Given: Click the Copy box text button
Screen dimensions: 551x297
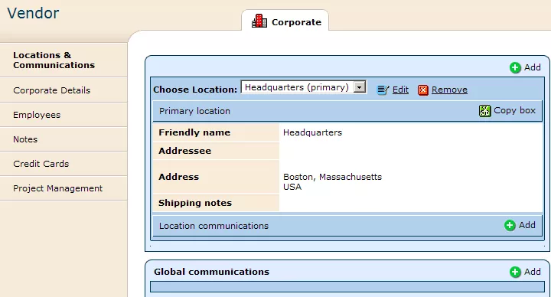Looking at the screenshot, I should [x=514, y=110].
